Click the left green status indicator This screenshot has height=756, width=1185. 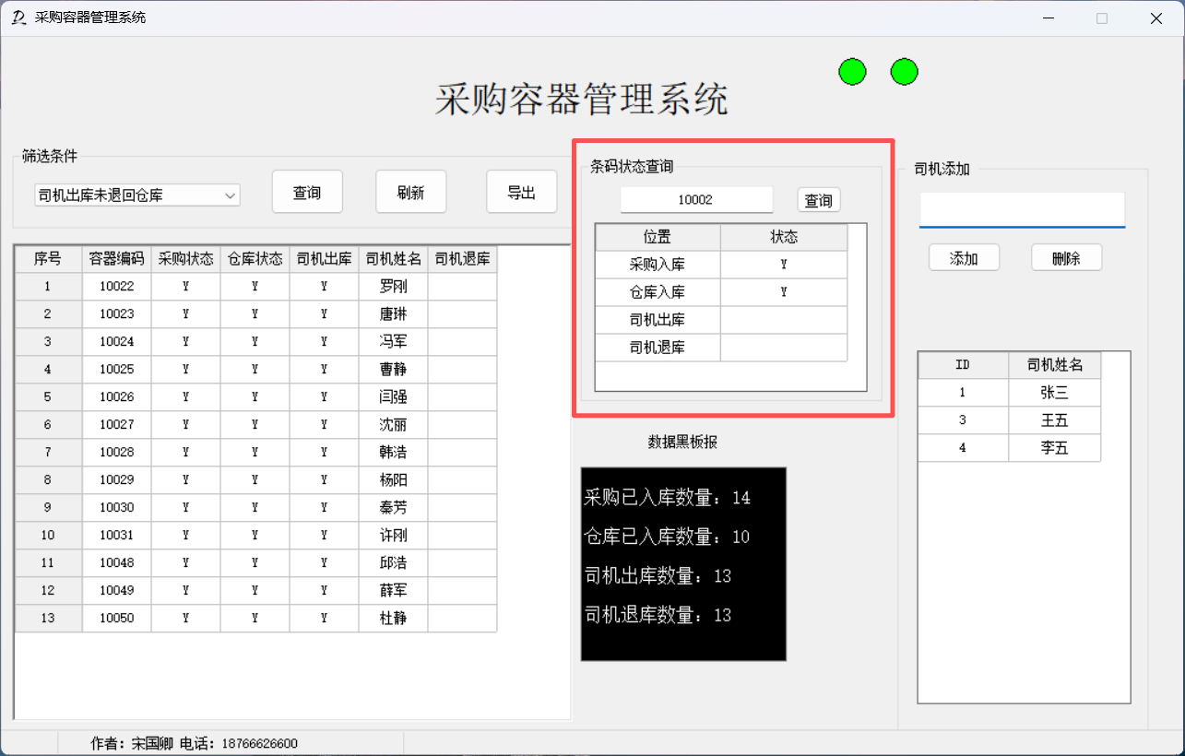pyautogui.click(x=852, y=71)
